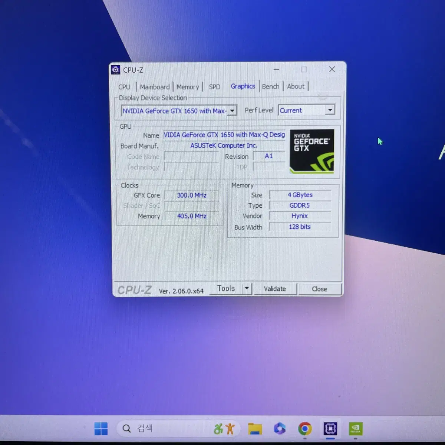Switch to the CPU tab
The width and height of the screenshot is (445, 445).
tap(124, 87)
